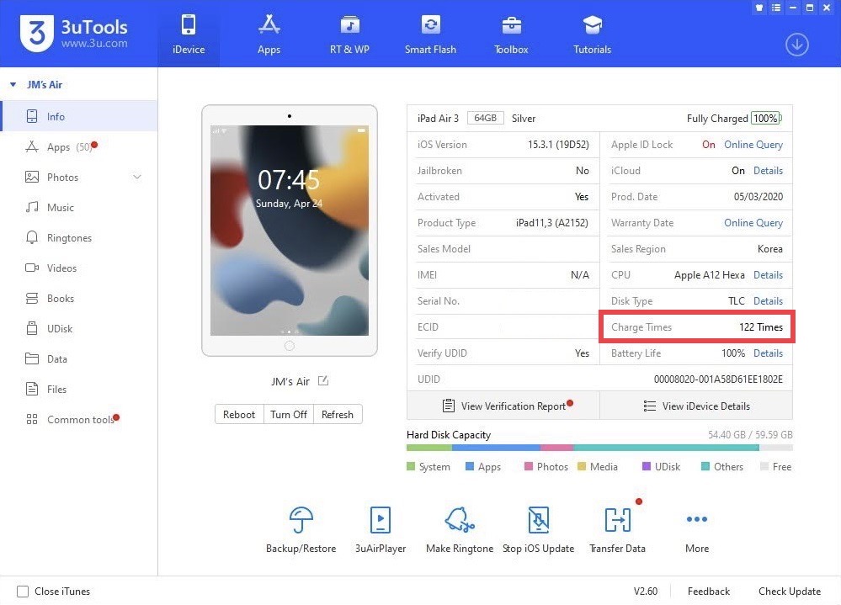
Task: Click the iPad screen preview thumbnail
Action: pos(289,231)
